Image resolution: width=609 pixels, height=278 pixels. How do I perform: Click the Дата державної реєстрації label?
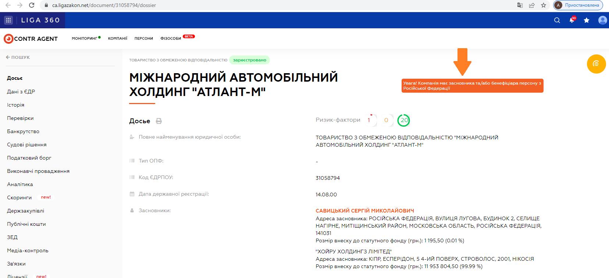pyautogui.click(x=174, y=194)
